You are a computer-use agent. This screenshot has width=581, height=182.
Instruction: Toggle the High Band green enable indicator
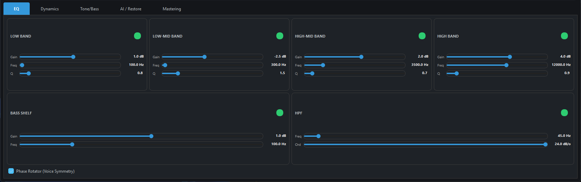tap(564, 36)
